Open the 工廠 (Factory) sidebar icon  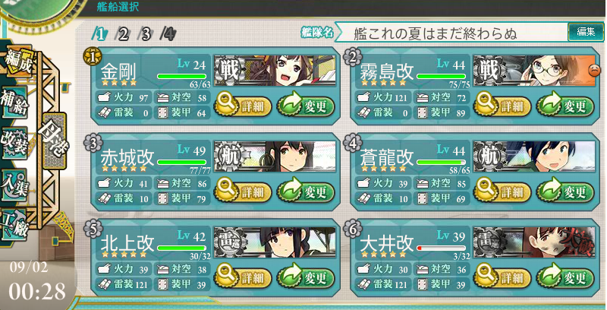coord(14,224)
